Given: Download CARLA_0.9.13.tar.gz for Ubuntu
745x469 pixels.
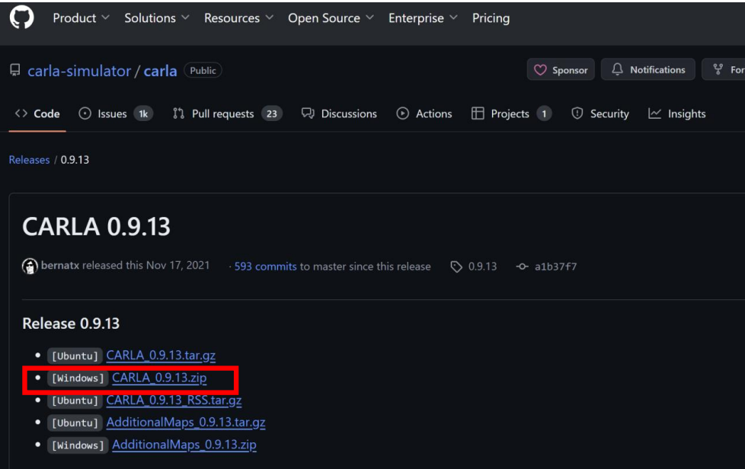Looking at the screenshot, I should click(161, 355).
